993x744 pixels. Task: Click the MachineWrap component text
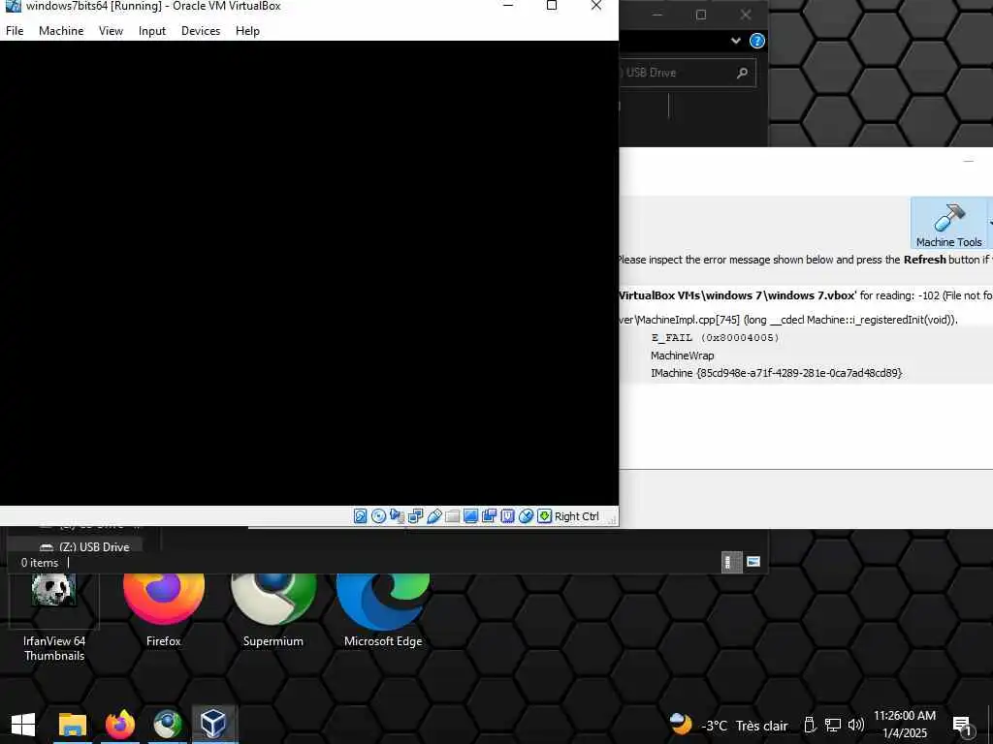point(682,356)
